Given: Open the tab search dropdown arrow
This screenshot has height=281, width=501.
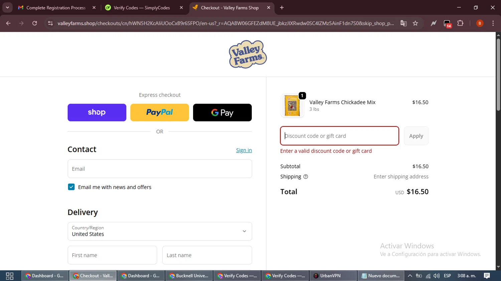Looking at the screenshot, I should point(7,7).
